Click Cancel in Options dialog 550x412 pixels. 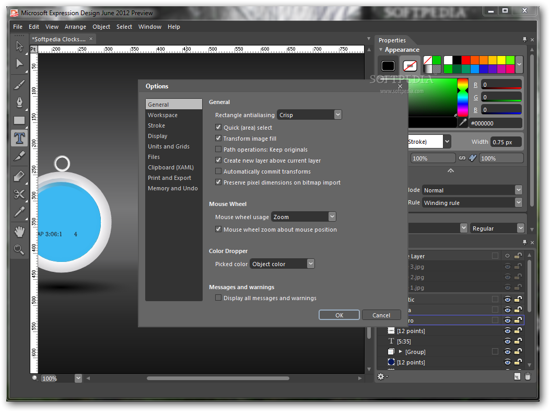pyautogui.click(x=381, y=315)
